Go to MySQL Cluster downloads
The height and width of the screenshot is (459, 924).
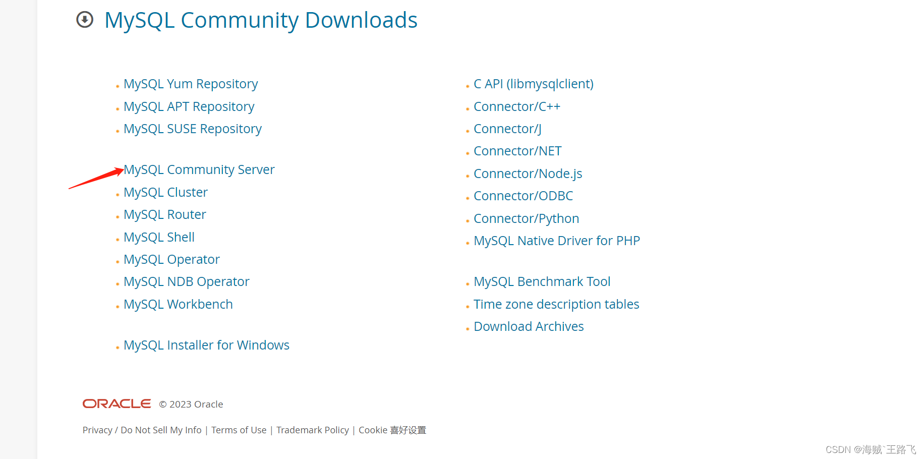click(x=165, y=192)
